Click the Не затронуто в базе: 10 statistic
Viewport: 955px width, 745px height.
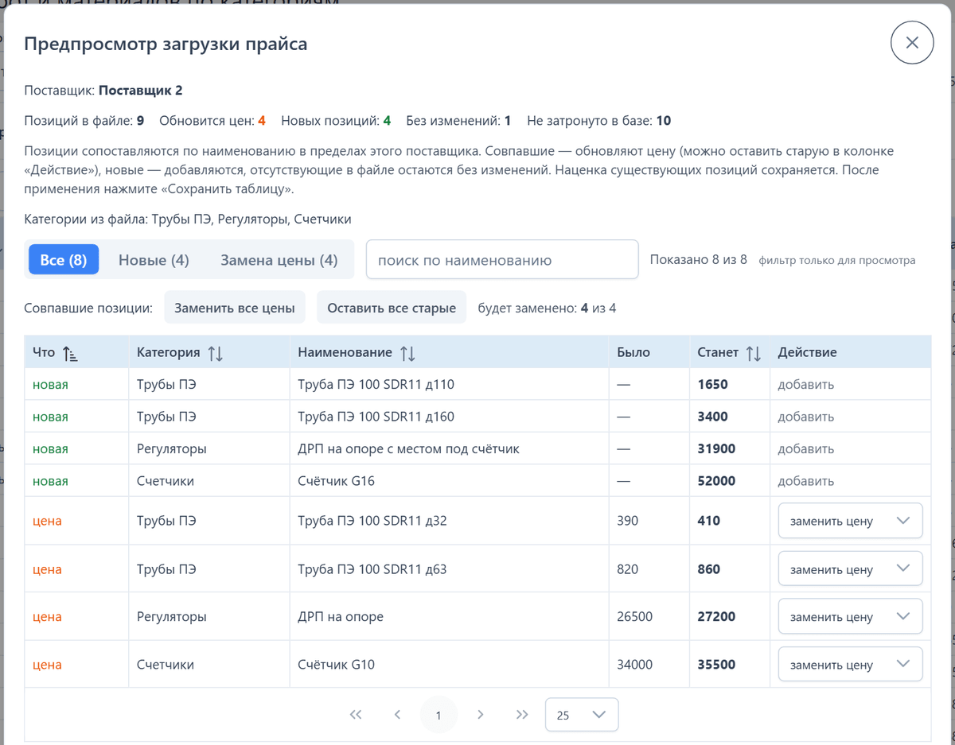(598, 121)
